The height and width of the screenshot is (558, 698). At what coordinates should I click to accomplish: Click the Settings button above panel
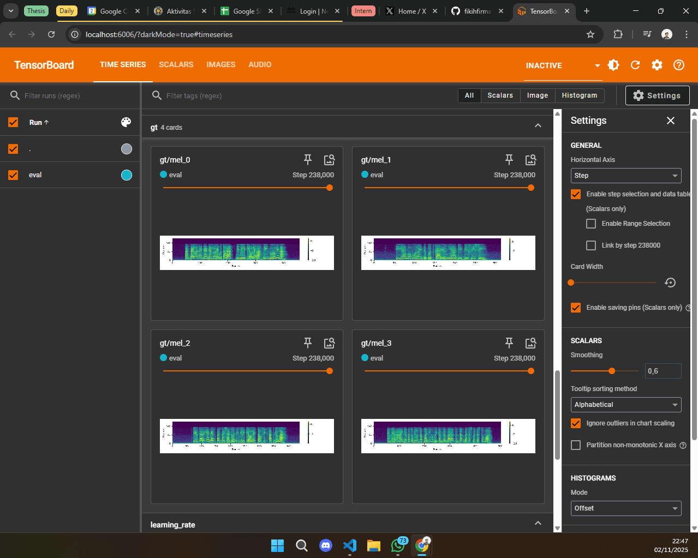(657, 95)
